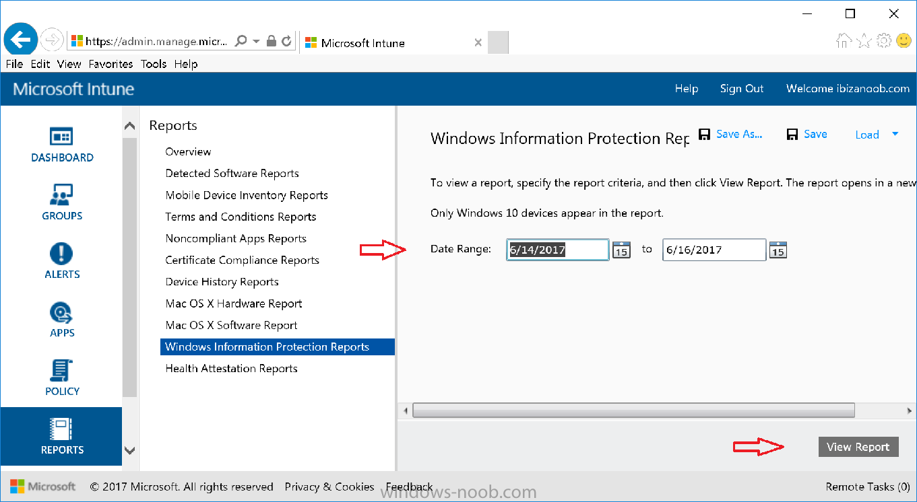Open the new tab button
917x502 pixels.
tap(498, 42)
